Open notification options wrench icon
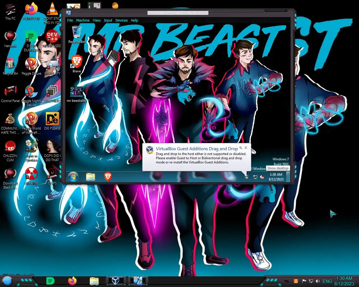359x287 pixels. pos(241,148)
